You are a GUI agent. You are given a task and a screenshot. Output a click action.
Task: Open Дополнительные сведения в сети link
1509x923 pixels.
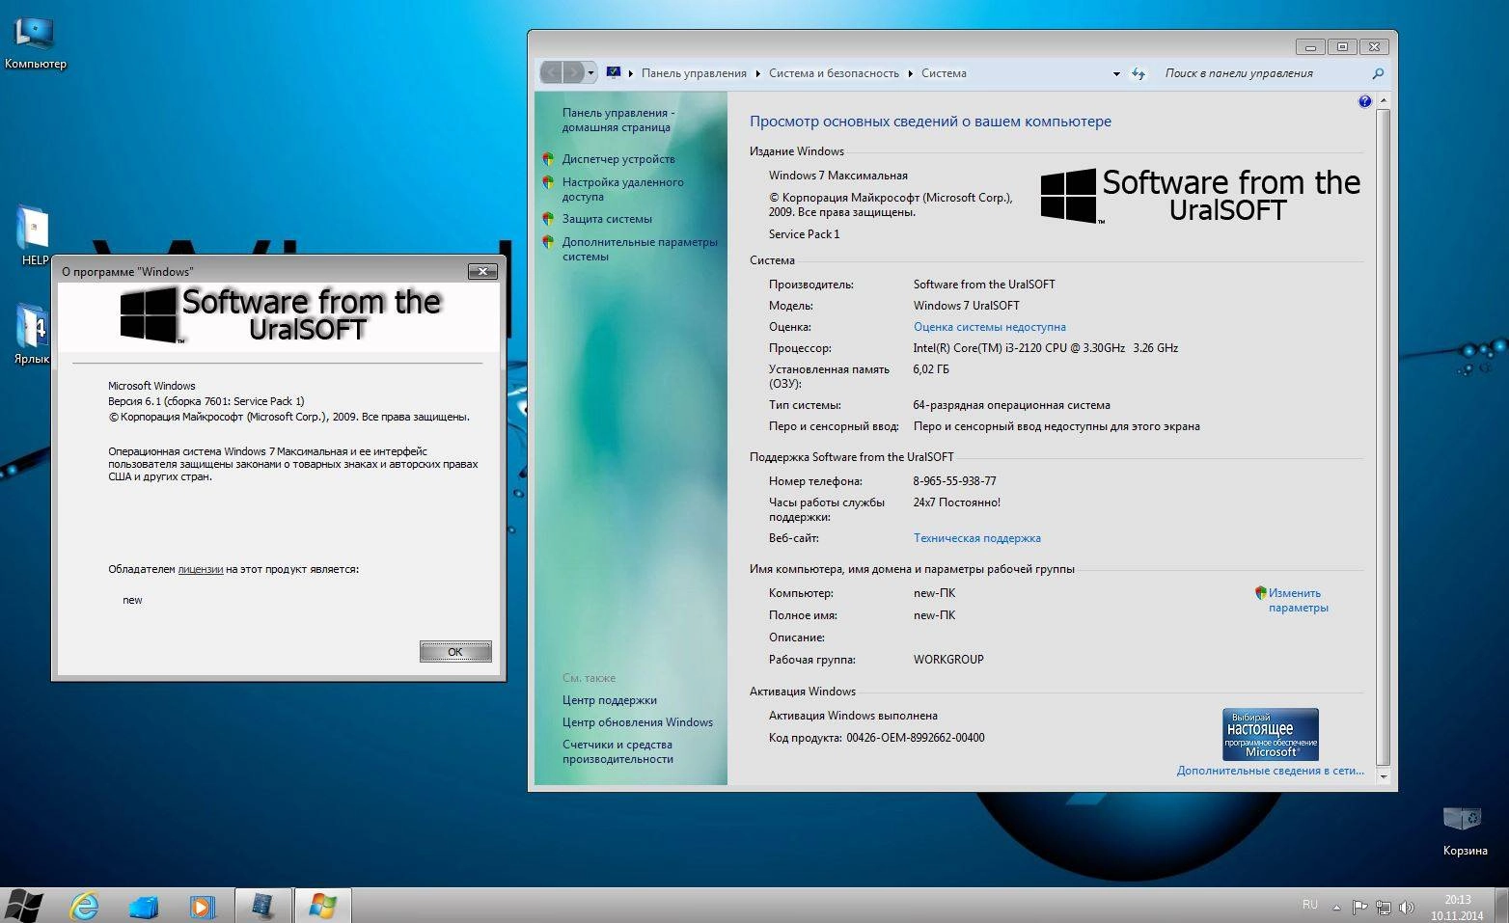[1270, 771]
